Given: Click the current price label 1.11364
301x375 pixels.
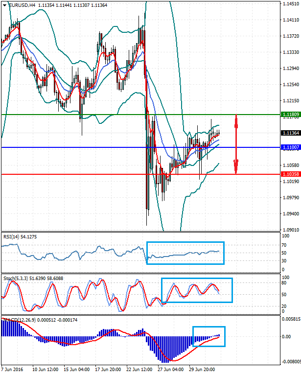Looking at the screenshot, I should (290, 133).
